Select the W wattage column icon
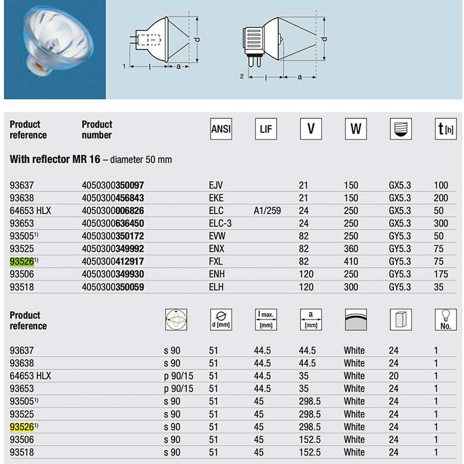 coord(355,129)
